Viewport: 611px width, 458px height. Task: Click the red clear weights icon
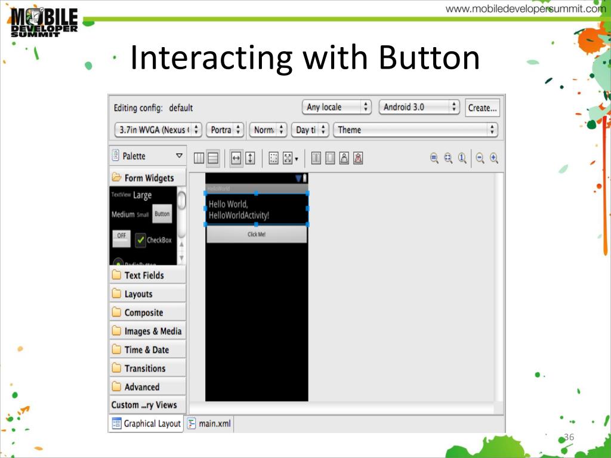pos(358,158)
